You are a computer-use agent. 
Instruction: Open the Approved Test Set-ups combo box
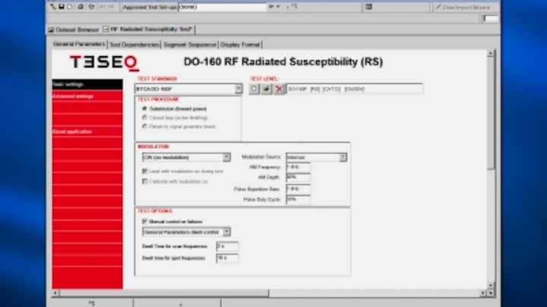tap(223, 7)
